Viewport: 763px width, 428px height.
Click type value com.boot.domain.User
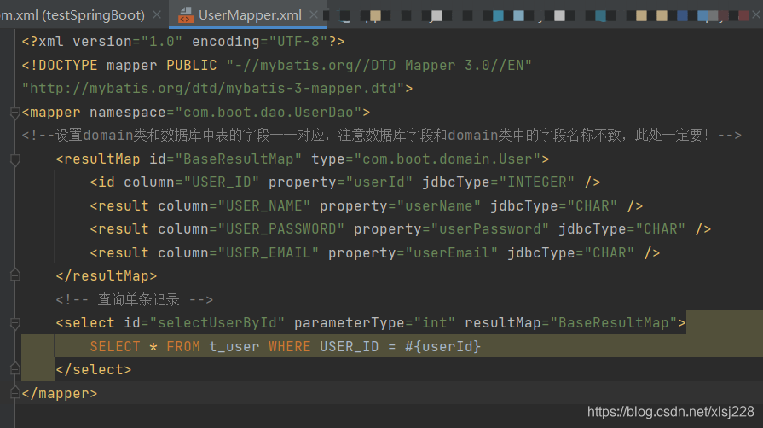[x=448, y=159]
